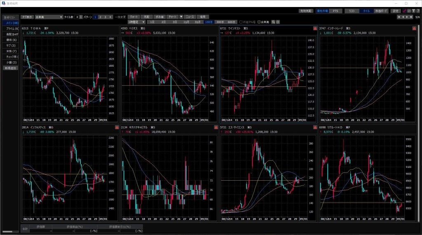Screen dimensions: 422x235
Task: Click the help question mark icon
Action: [x=417, y=11]
